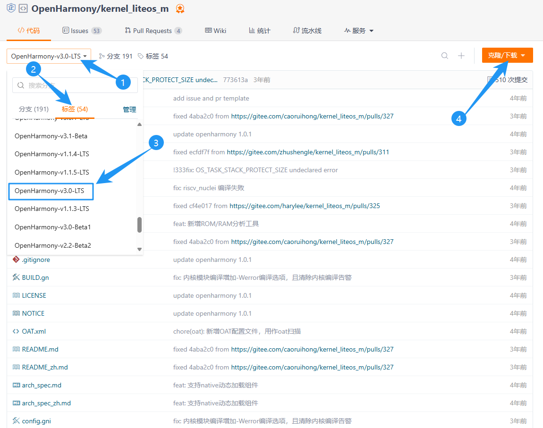Open the OAT.xml file

pos(34,331)
